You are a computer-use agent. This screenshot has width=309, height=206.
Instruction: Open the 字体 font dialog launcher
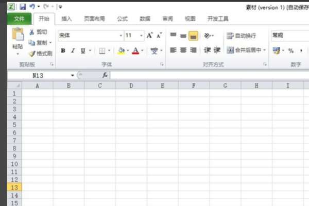(x=162, y=64)
